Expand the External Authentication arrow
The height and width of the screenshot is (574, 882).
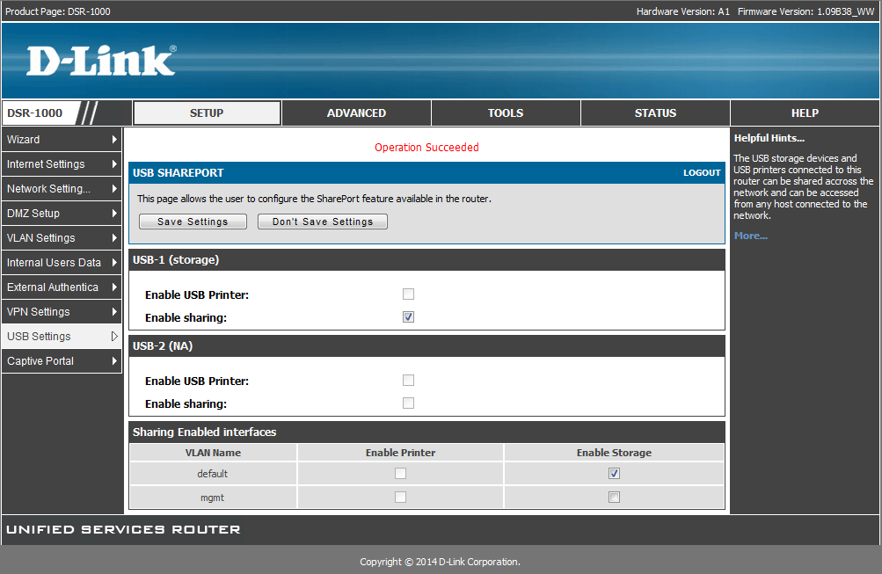tap(114, 287)
